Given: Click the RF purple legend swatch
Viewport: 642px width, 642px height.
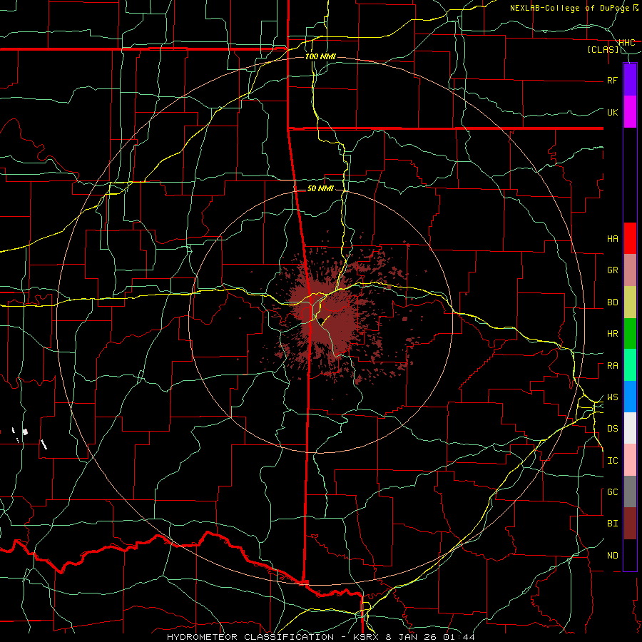Looking at the screenshot, I should tap(630, 80).
